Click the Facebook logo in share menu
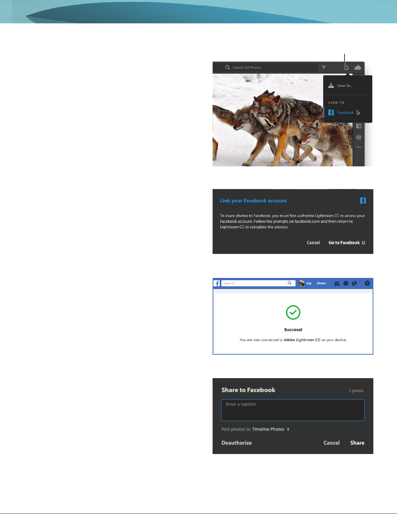Screen dimensions: 397x514 pyautogui.click(x=331, y=113)
